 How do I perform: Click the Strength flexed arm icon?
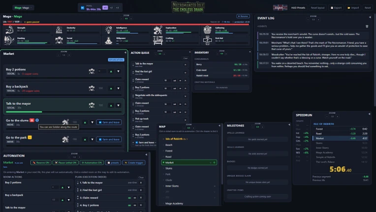(9, 30)
